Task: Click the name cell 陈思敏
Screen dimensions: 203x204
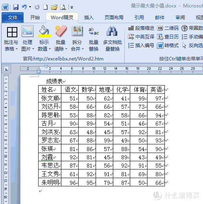Action: 50,115
